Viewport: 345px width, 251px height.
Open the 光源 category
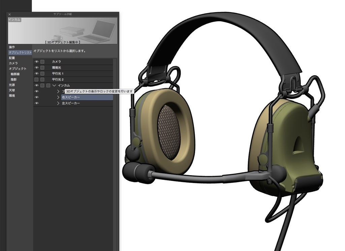pos(12,85)
